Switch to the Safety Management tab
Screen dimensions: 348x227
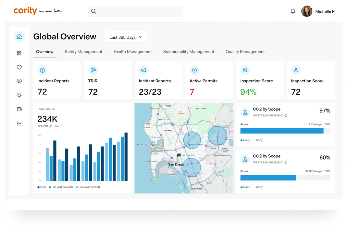pos(83,52)
